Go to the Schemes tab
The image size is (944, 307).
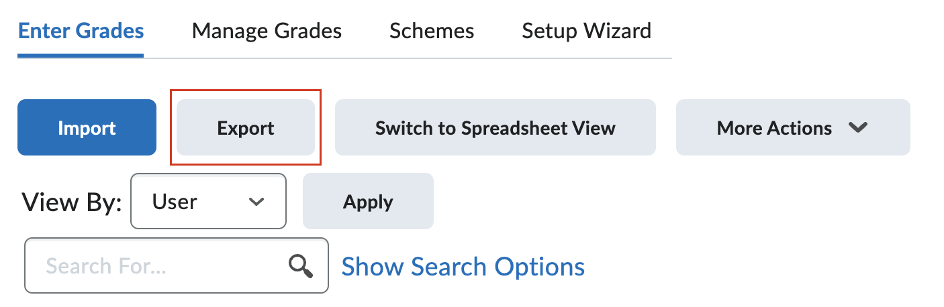(432, 31)
